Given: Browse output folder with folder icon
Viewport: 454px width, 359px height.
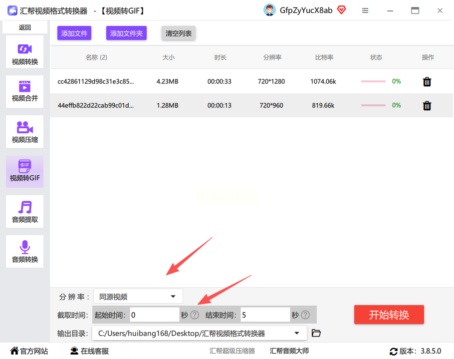Looking at the screenshot, I should 316,333.
